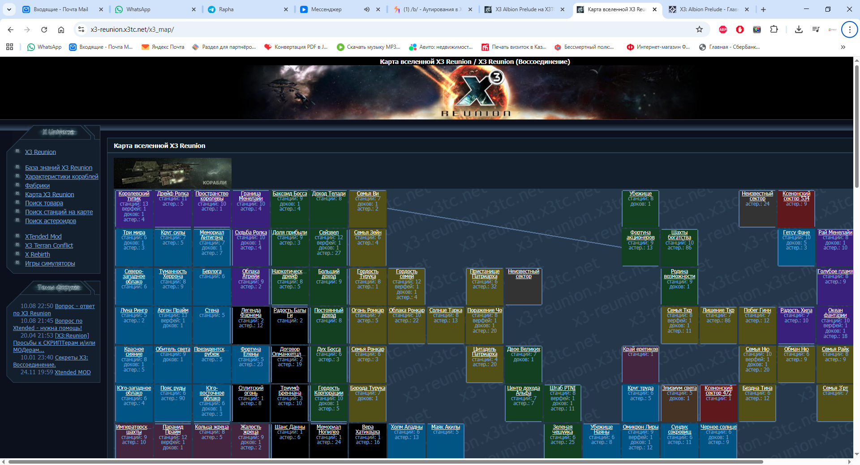Bookmark this page with the star

(699, 30)
